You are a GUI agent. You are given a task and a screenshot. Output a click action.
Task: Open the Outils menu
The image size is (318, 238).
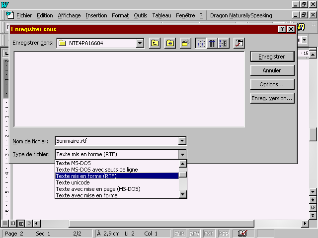(141, 15)
